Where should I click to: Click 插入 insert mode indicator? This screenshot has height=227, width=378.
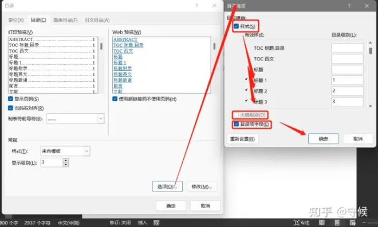142,222
